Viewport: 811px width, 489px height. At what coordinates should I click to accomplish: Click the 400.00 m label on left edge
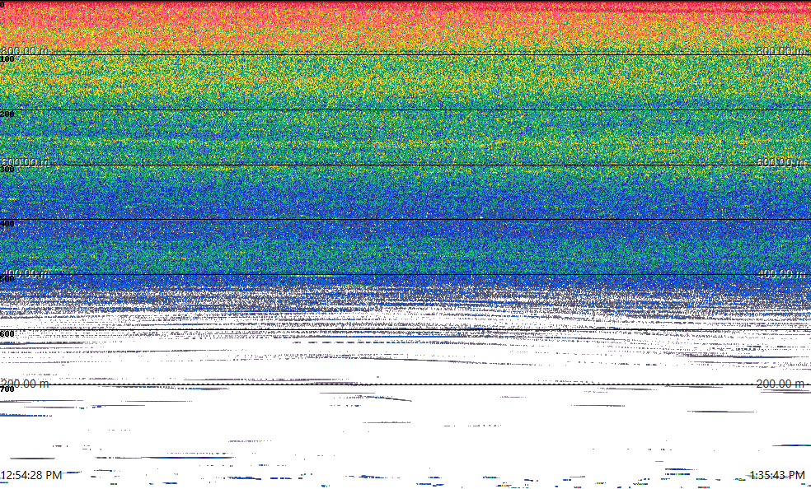coord(25,273)
